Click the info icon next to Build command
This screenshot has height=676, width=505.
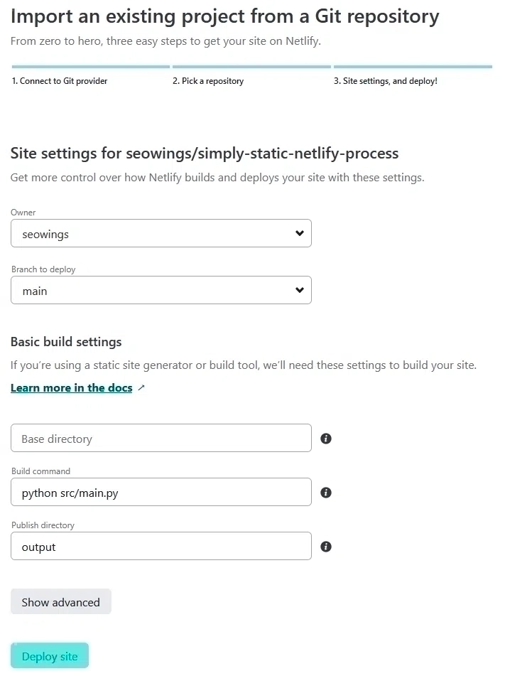(x=326, y=492)
